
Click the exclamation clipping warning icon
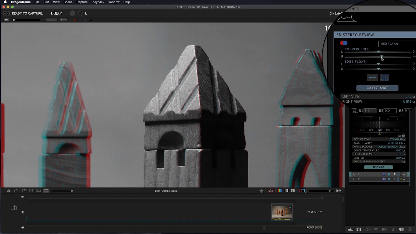[x=293, y=191]
